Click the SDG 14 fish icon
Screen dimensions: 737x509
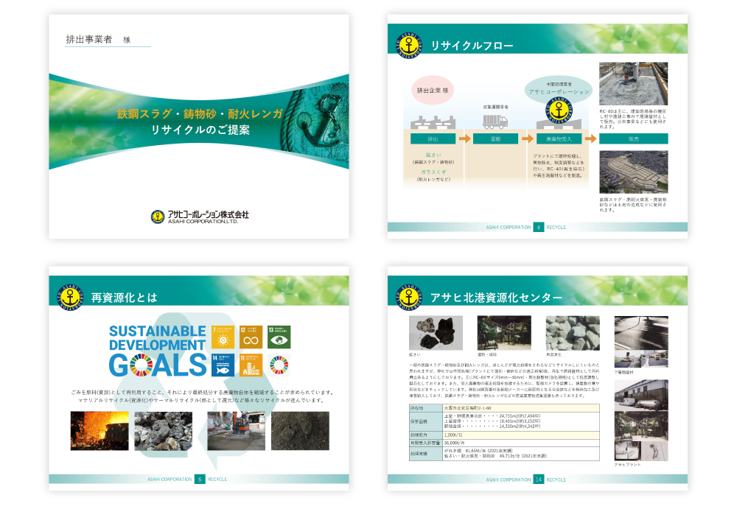click(223, 365)
